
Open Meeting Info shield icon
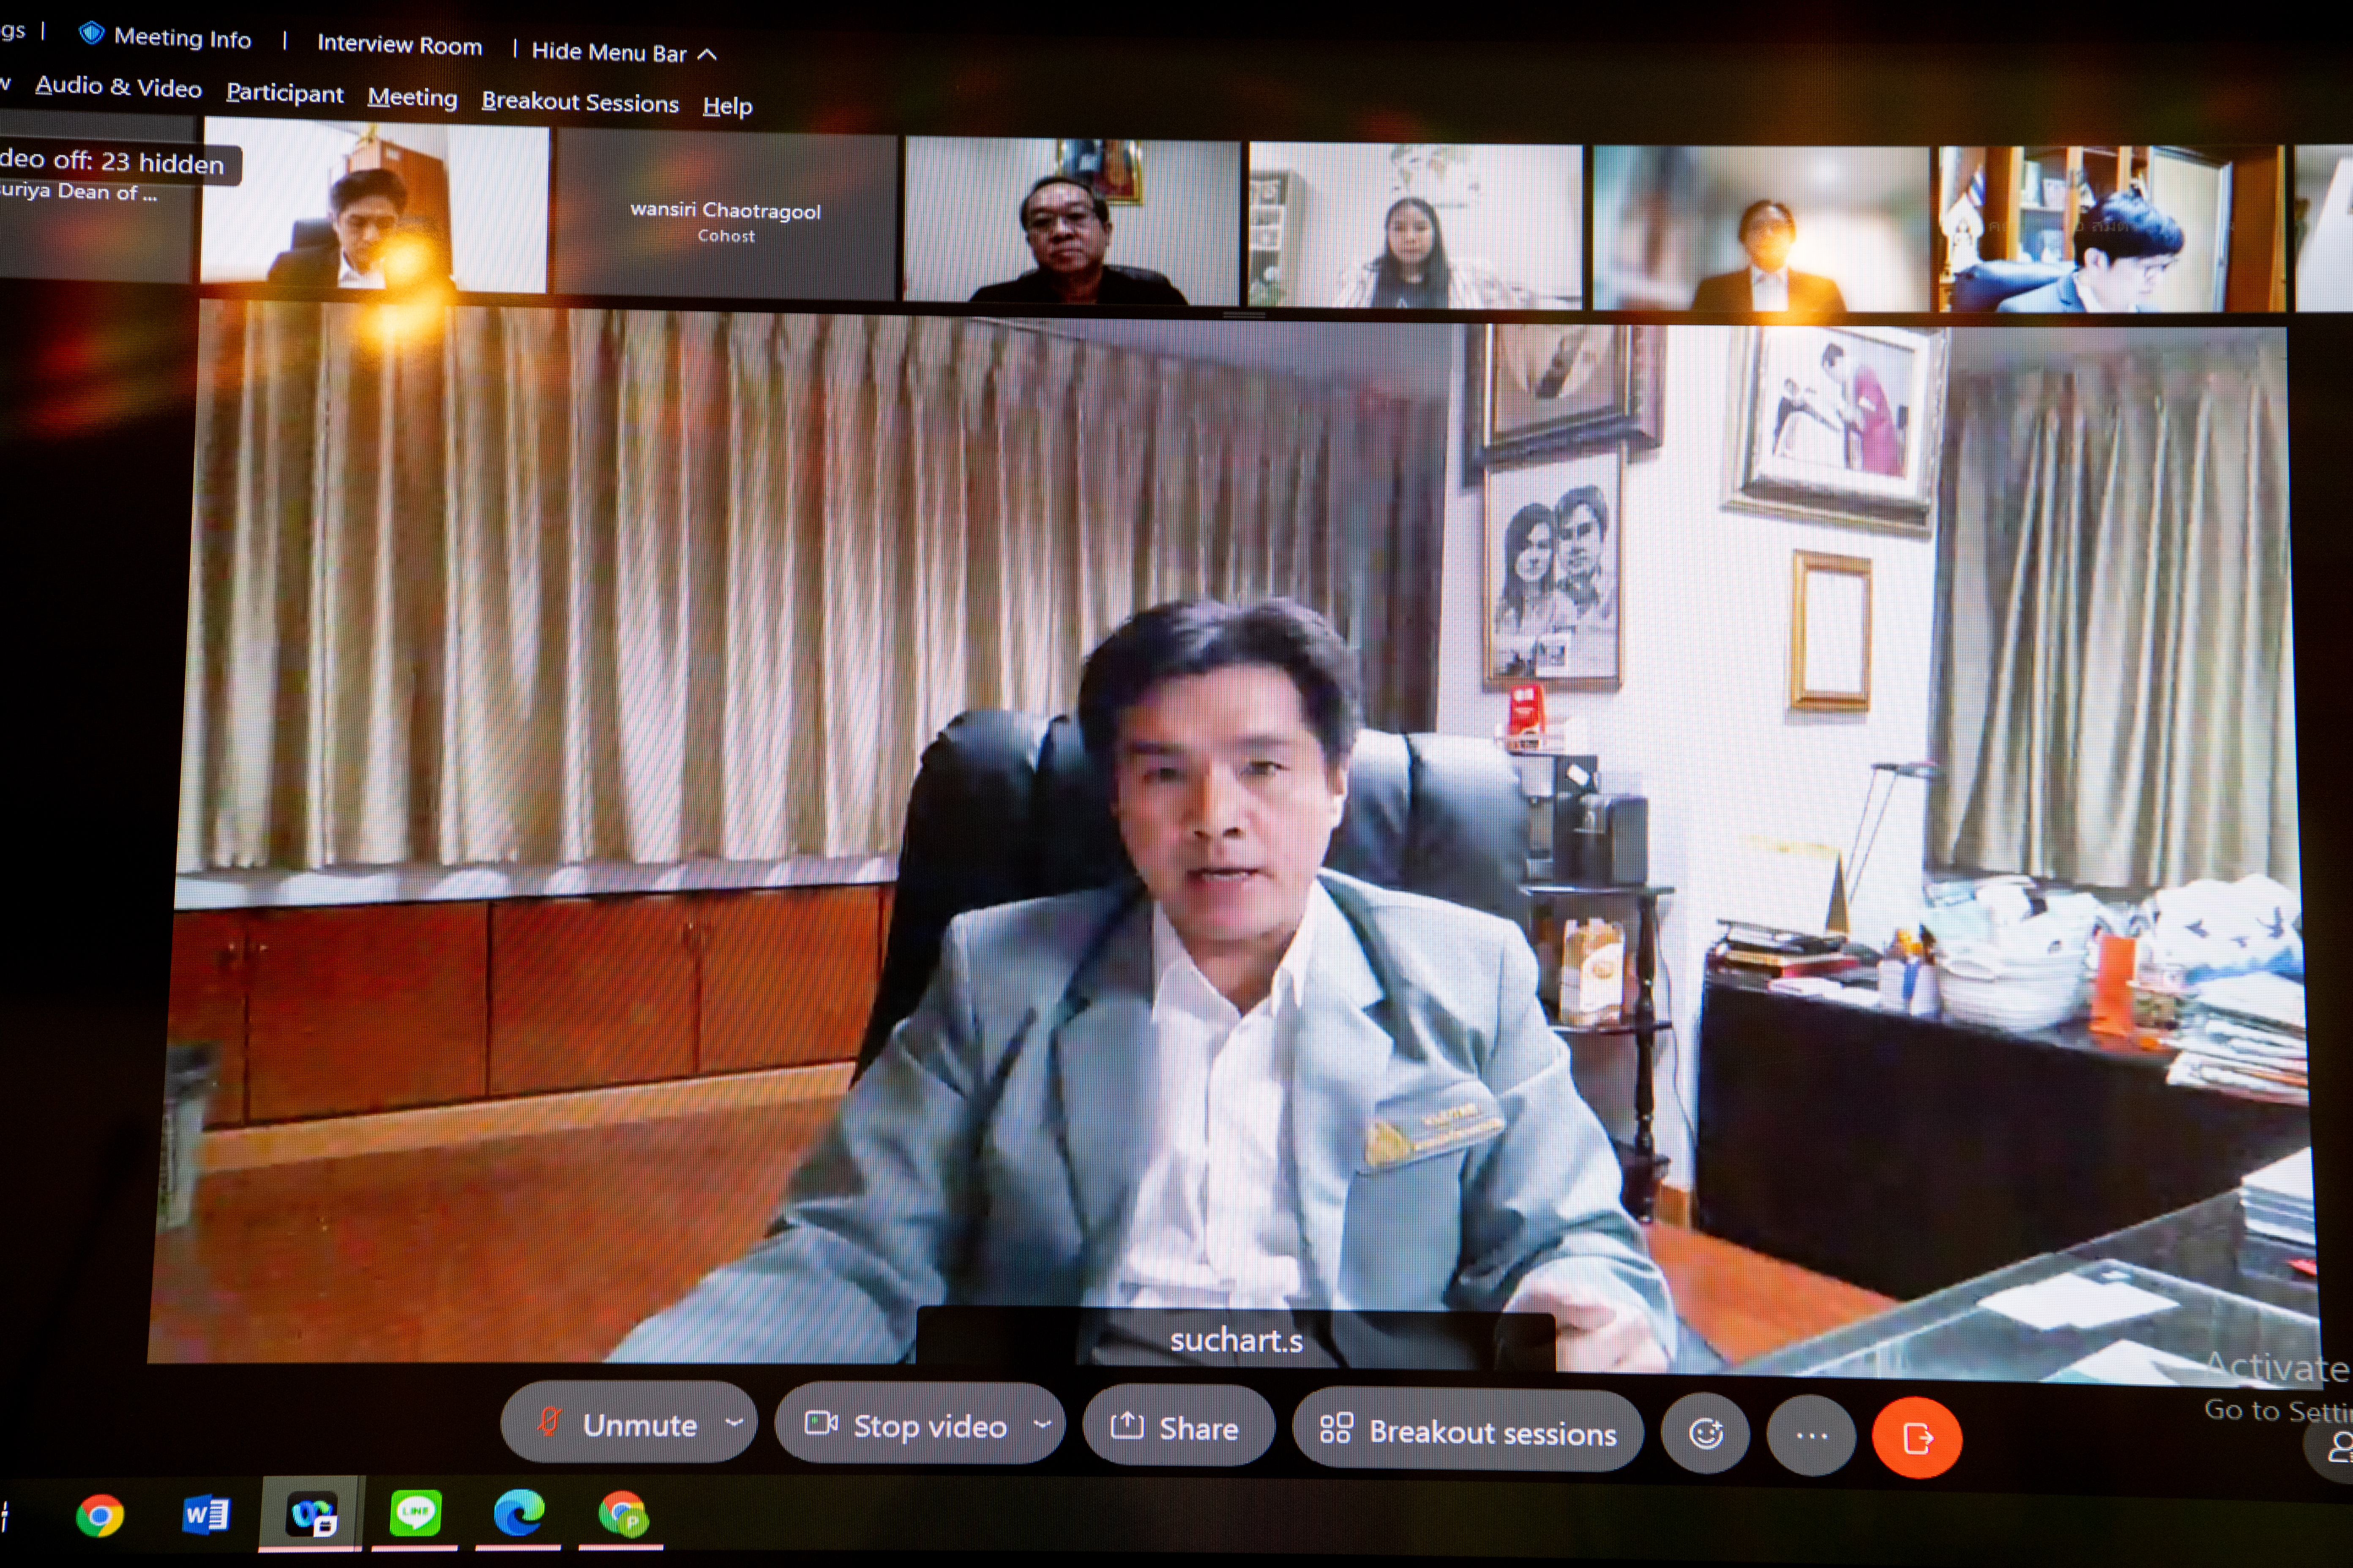(x=91, y=33)
